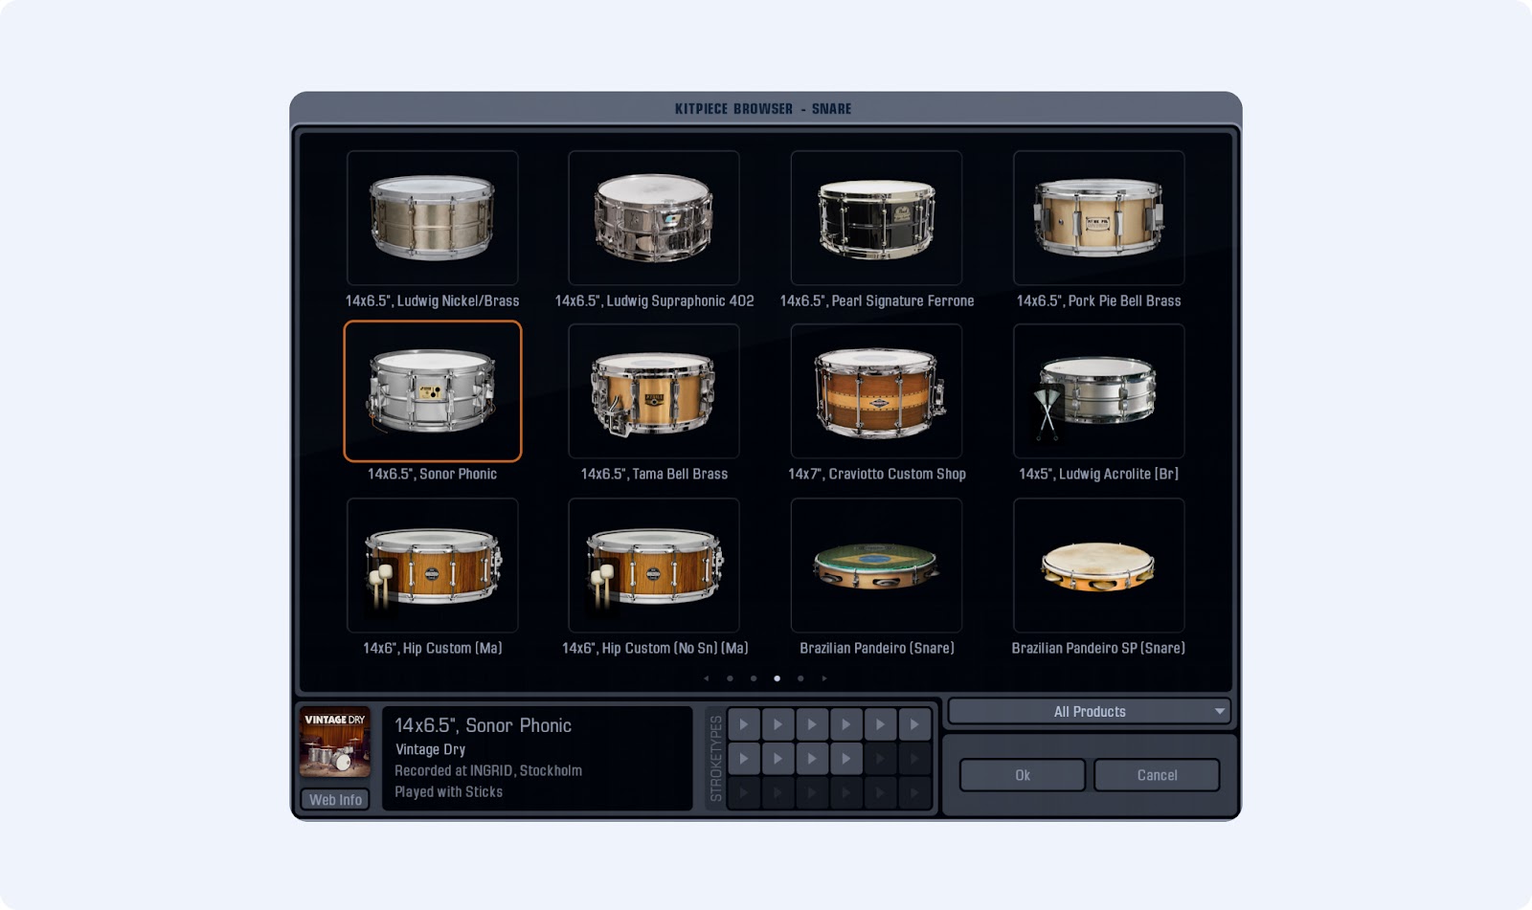Play the fifth stroketype in the top row
This screenshot has width=1532, height=910.
881,723
